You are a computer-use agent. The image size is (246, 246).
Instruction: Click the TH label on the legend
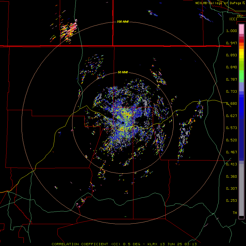pyautogui.click(x=235, y=213)
